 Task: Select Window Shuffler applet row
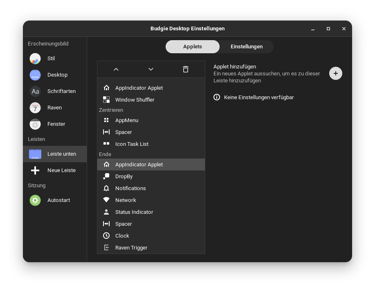pos(151,100)
